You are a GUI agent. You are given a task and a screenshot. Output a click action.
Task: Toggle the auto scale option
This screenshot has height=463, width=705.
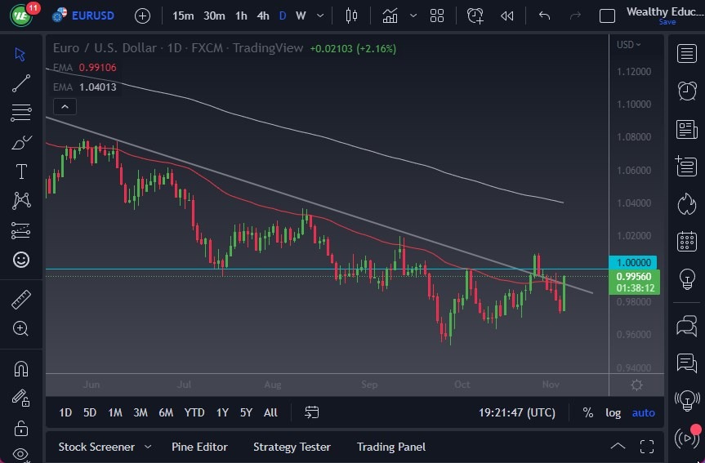coord(644,412)
